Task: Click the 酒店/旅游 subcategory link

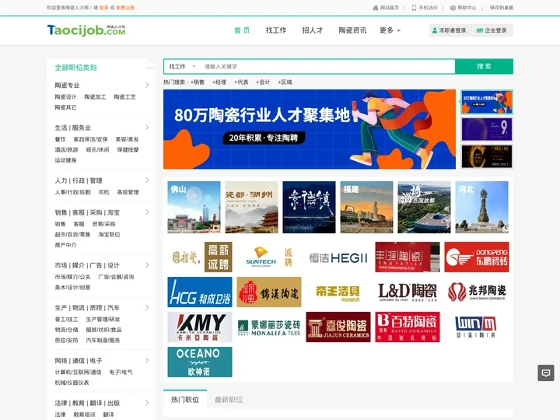Action: tap(66, 149)
